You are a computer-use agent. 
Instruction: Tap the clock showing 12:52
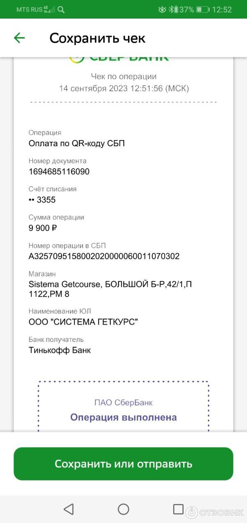(x=222, y=10)
